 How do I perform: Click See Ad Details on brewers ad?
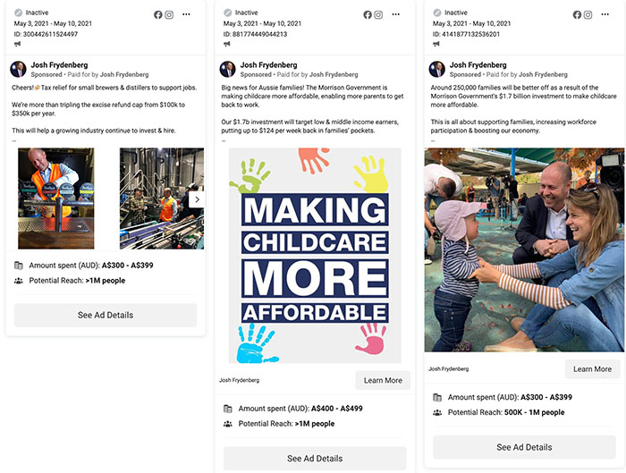click(x=106, y=315)
